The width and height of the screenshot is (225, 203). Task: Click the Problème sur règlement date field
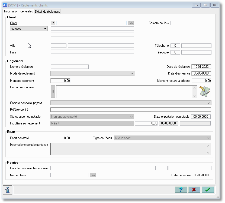tap(169, 123)
